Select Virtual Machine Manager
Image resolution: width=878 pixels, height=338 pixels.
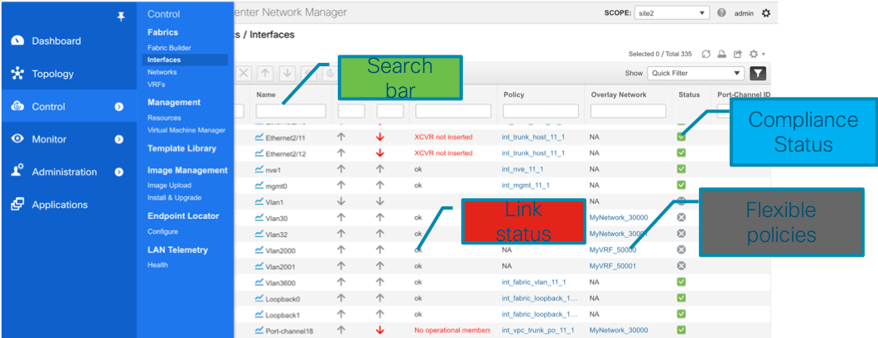(x=186, y=130)
